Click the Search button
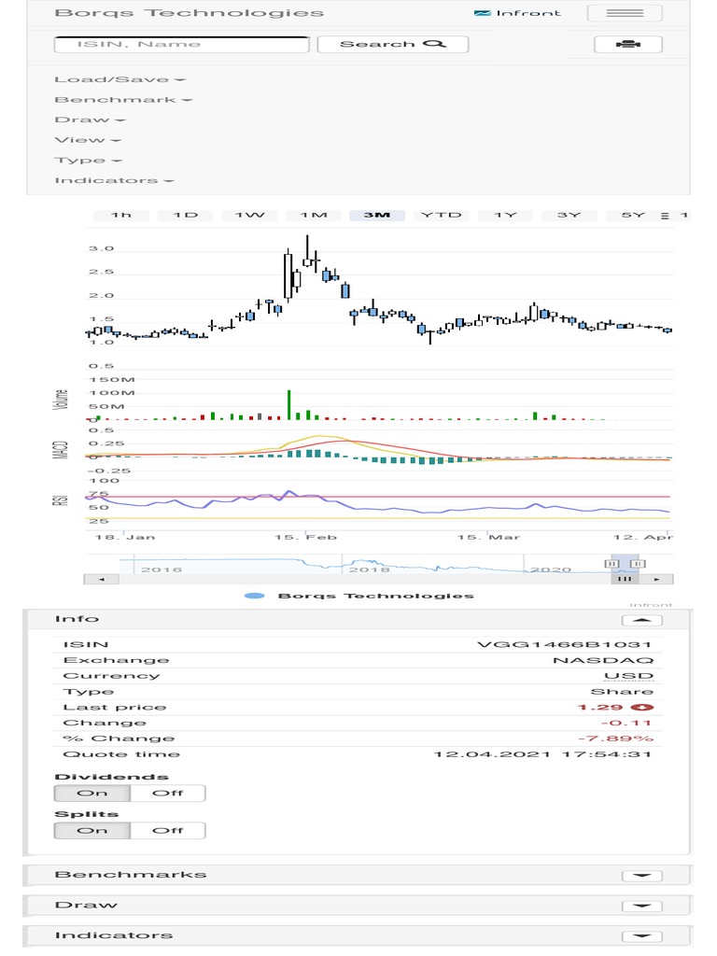 pos(393,44)
